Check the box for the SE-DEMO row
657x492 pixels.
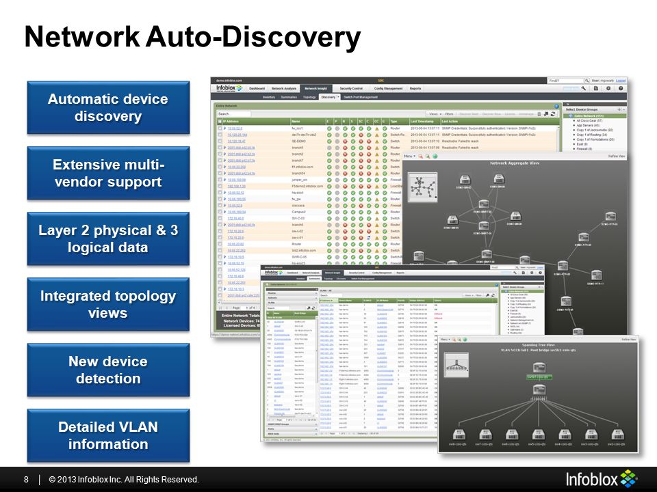[220, 141]
